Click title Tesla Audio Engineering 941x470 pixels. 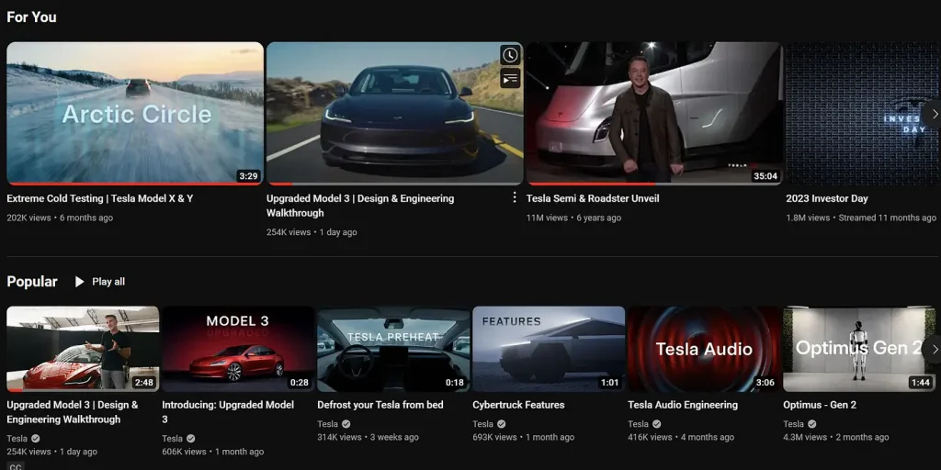click(x=683, y=405)
